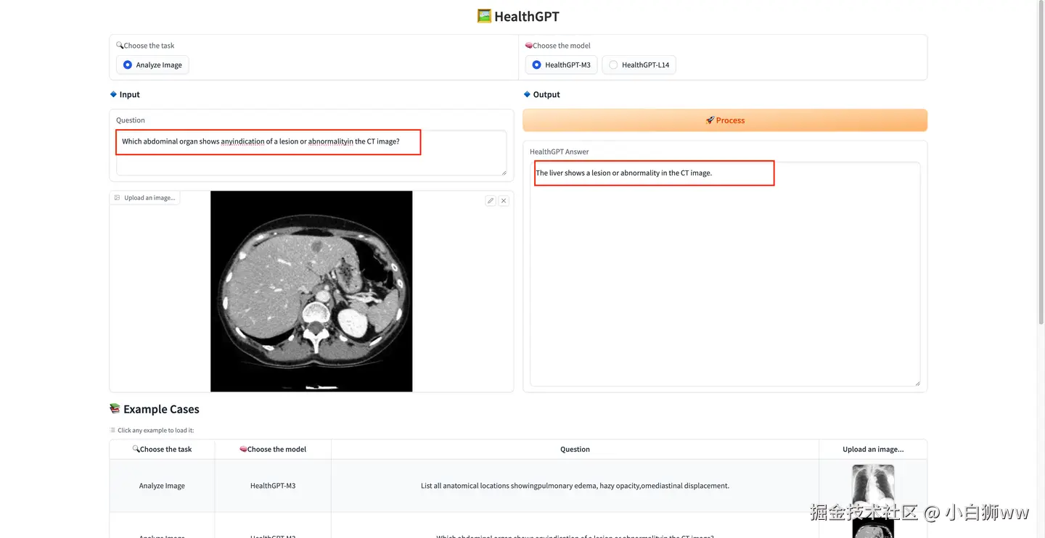Remove the uploaded image with the X icon

pos(504,200)
